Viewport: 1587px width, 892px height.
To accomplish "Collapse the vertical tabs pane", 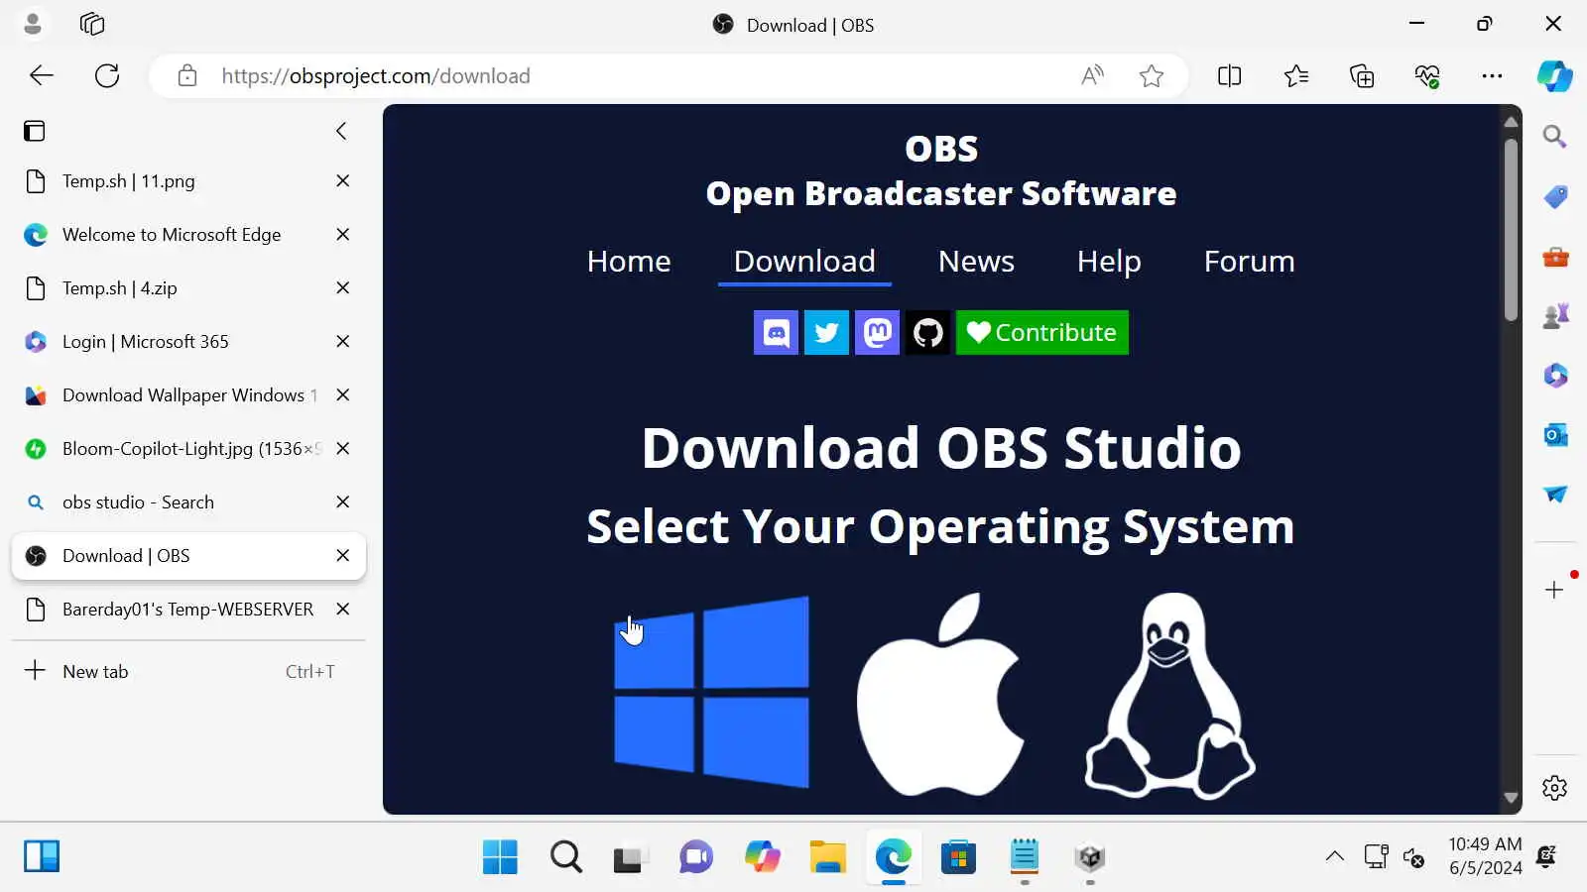I will (x=341, y=131).
